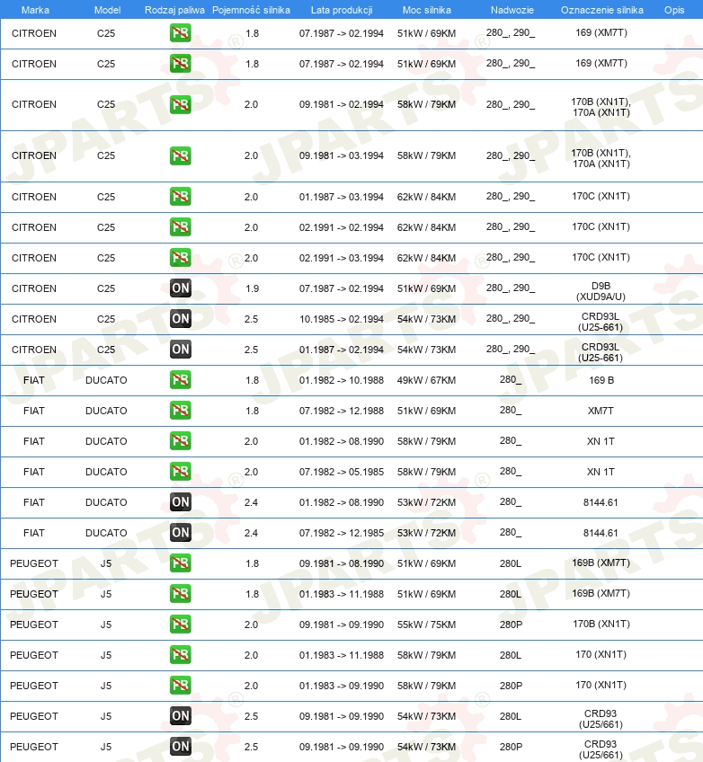Click 170C (XN1T) in the 01.1987 -> 03.1994 row

pos(601,196)
